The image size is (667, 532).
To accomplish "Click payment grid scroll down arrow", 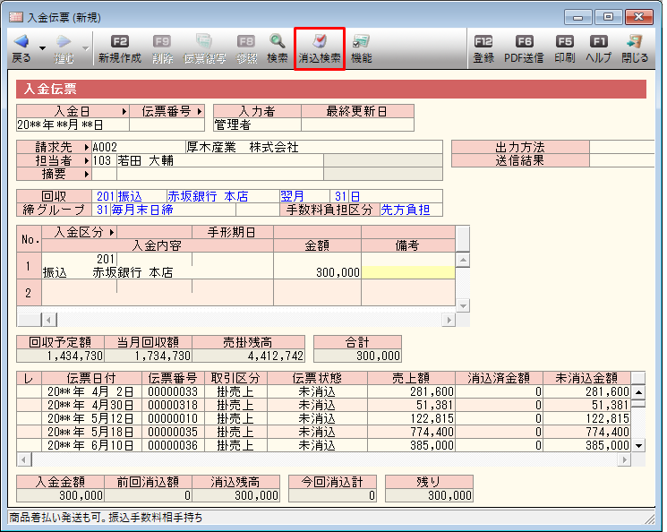I will point(463,305).
